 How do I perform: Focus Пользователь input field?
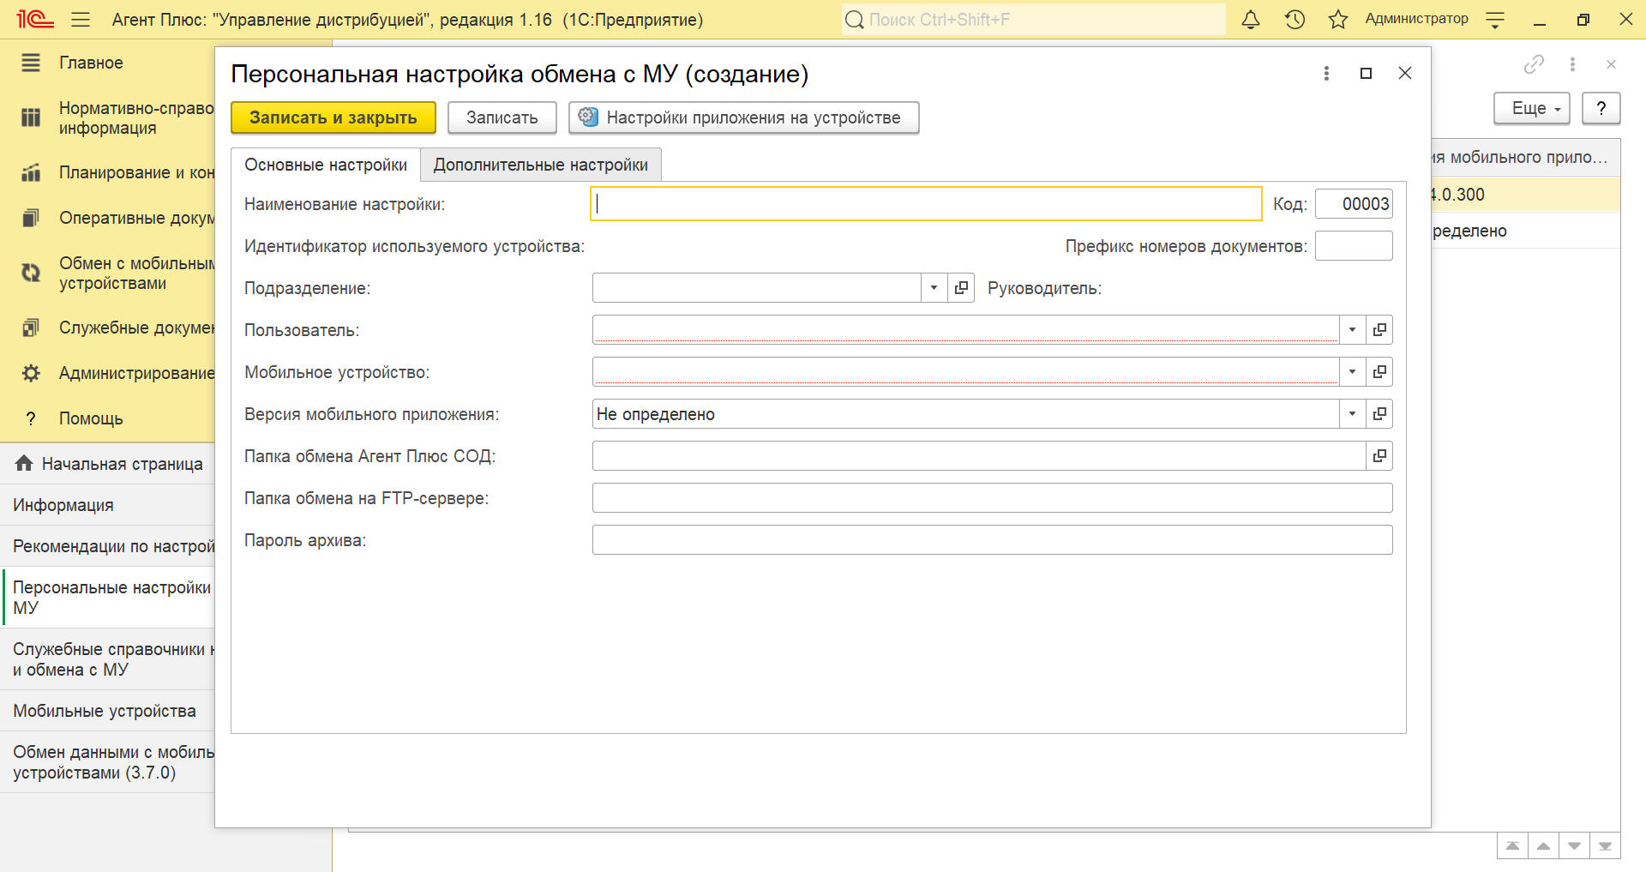966,330
